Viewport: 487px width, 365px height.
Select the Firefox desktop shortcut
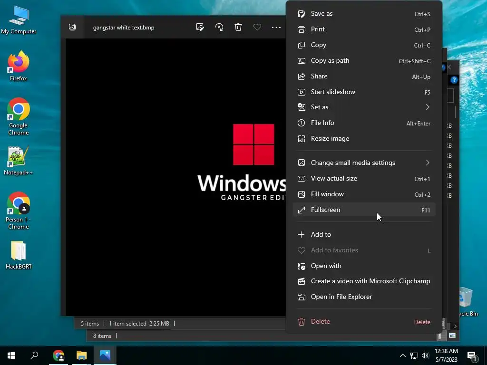click(x=19, y=66)
